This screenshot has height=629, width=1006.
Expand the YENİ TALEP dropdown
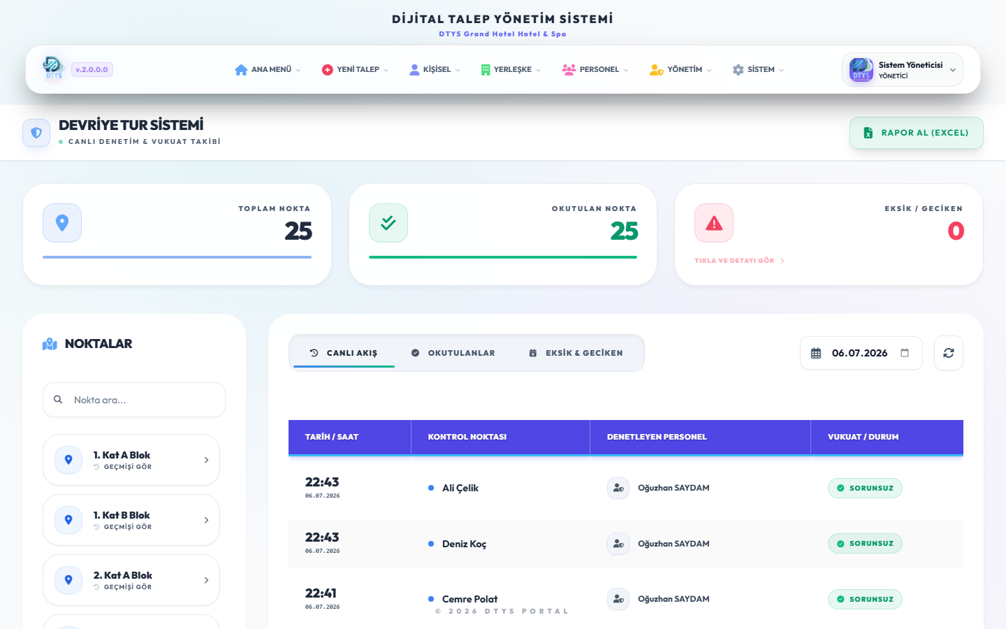click(386, 70)
